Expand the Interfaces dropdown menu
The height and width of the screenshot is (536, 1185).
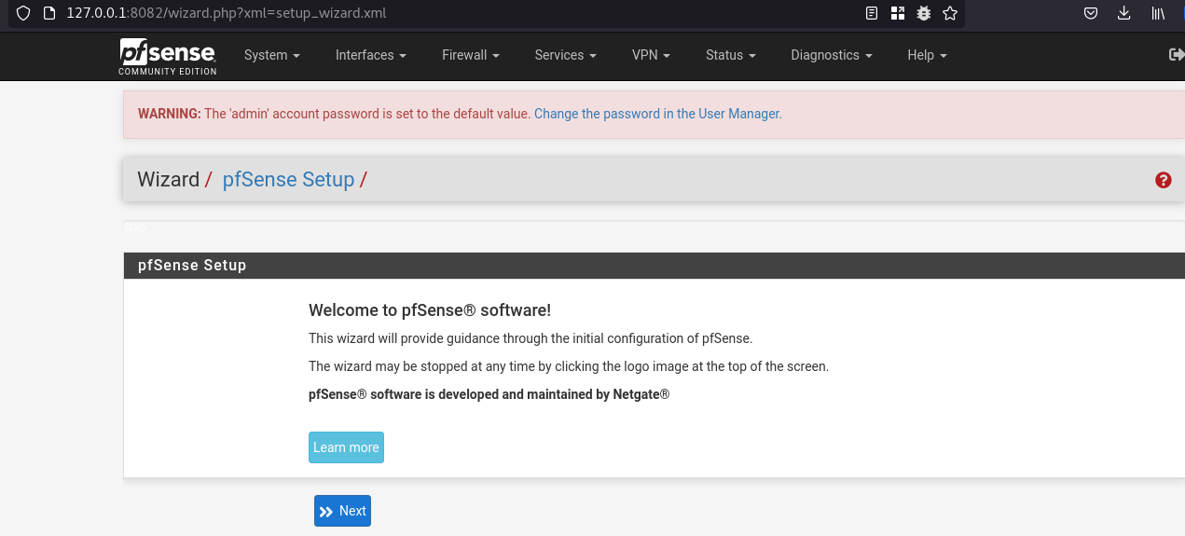[x=371, y=55]
